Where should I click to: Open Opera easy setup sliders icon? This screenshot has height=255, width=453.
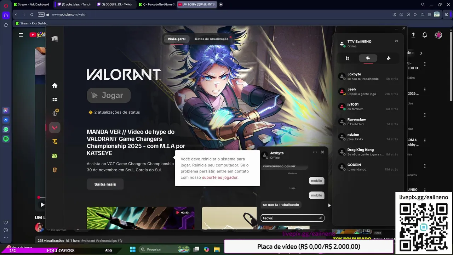[430, 15]
